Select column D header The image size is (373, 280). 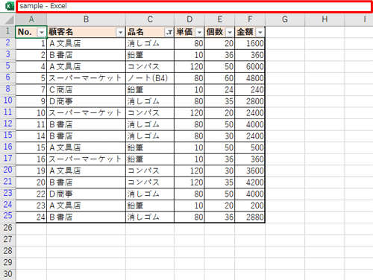tap(189, 19)
